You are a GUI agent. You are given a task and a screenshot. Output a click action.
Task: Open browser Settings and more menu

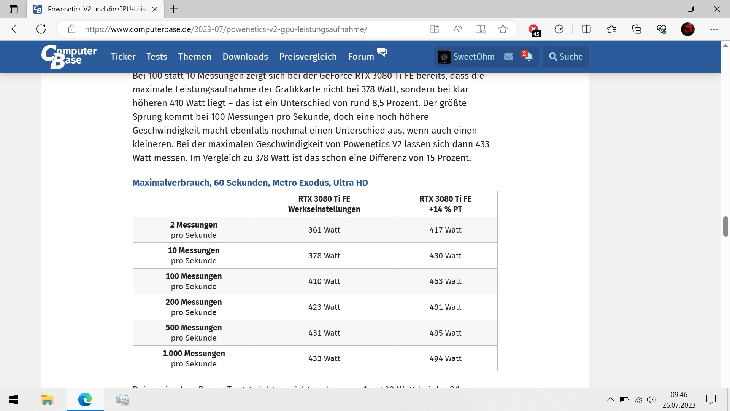714,29
